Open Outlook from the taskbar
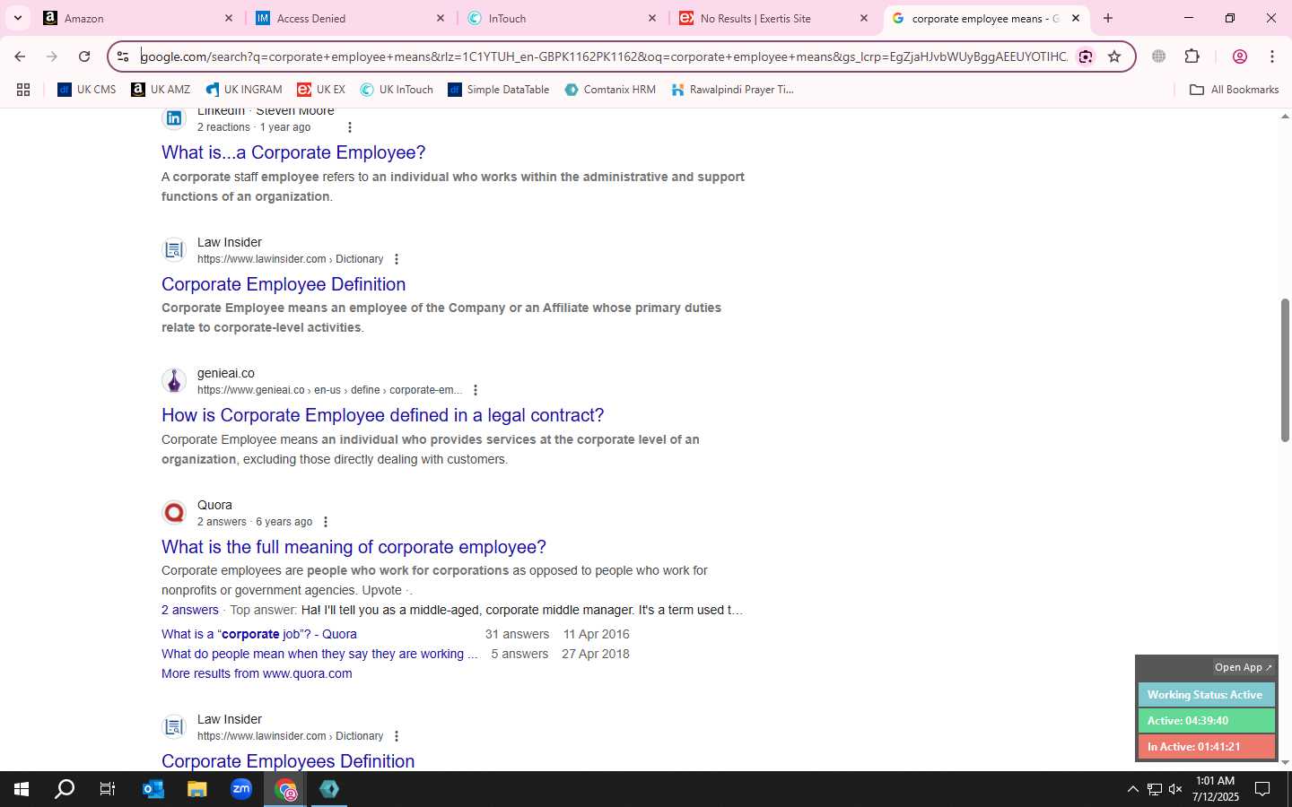Viewport: 1292px width, 807px height. coord(153,789)
